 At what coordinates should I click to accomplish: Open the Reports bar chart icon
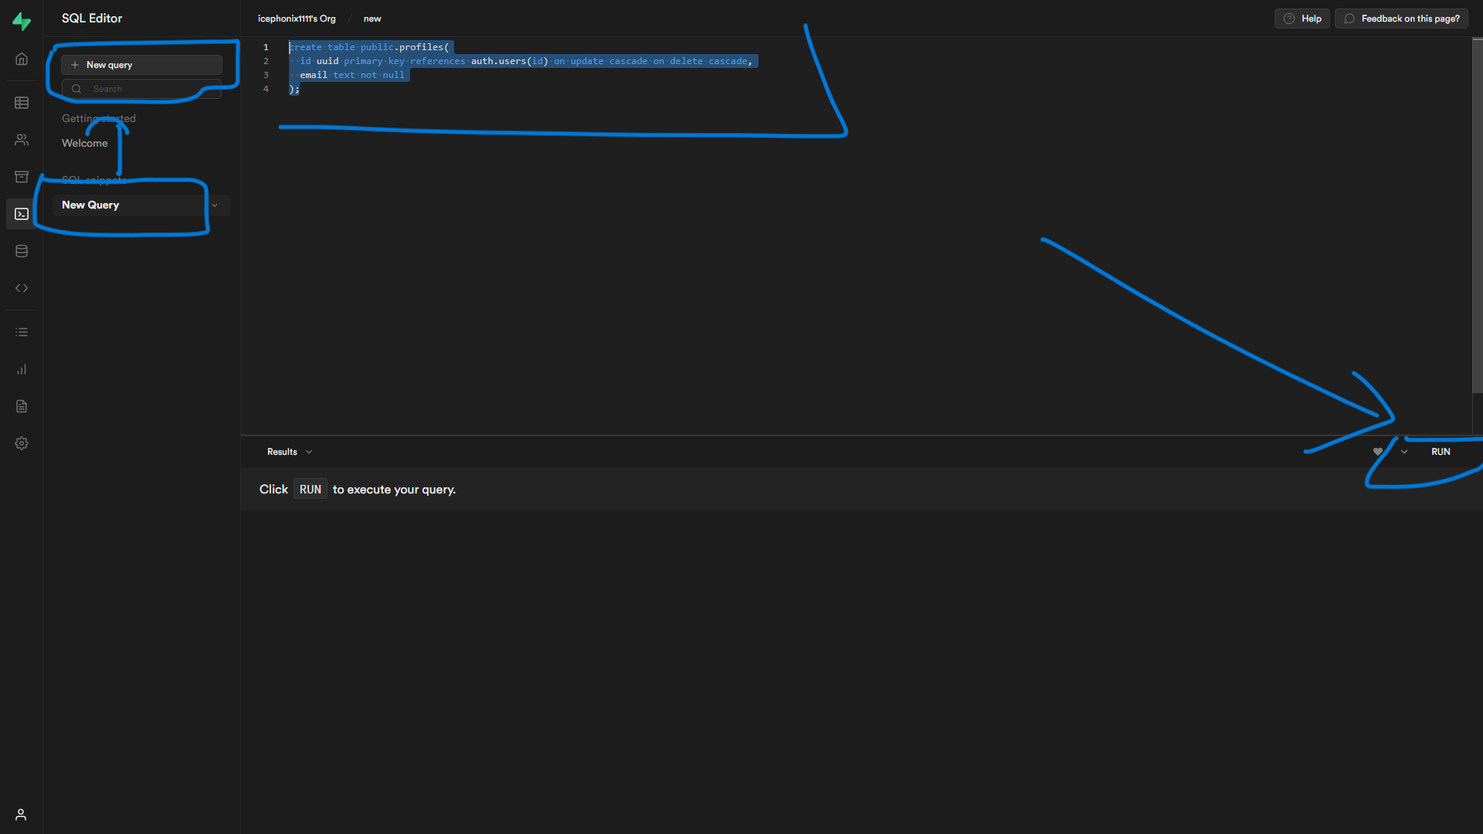22,369
